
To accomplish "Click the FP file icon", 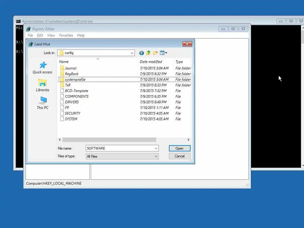I will coord(62,107).
